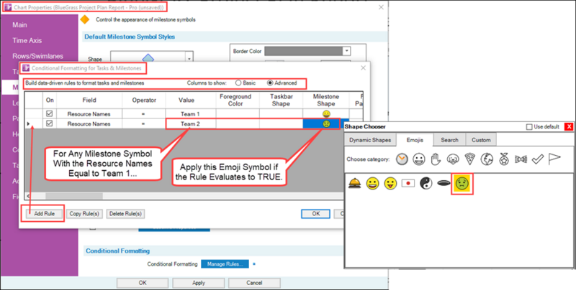Open the Shape dropdown arrow
This screenshot has height=290, width=576.
click(189, 59)
